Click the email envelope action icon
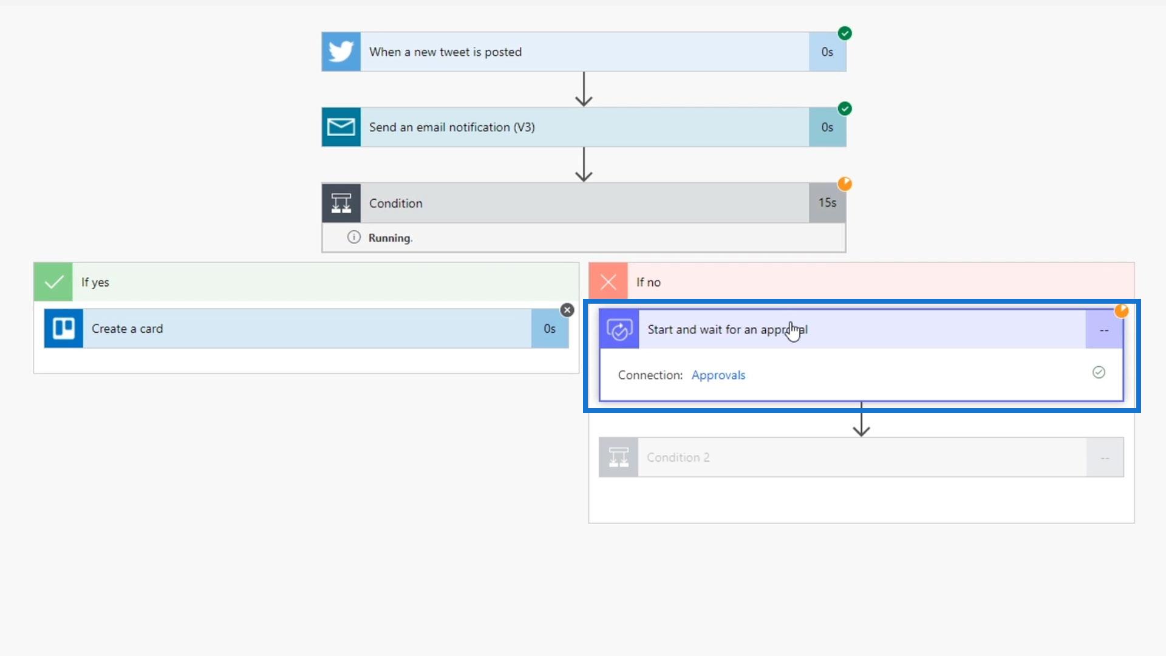Screen dimensions: 1166x656 (x=341, y=127)
